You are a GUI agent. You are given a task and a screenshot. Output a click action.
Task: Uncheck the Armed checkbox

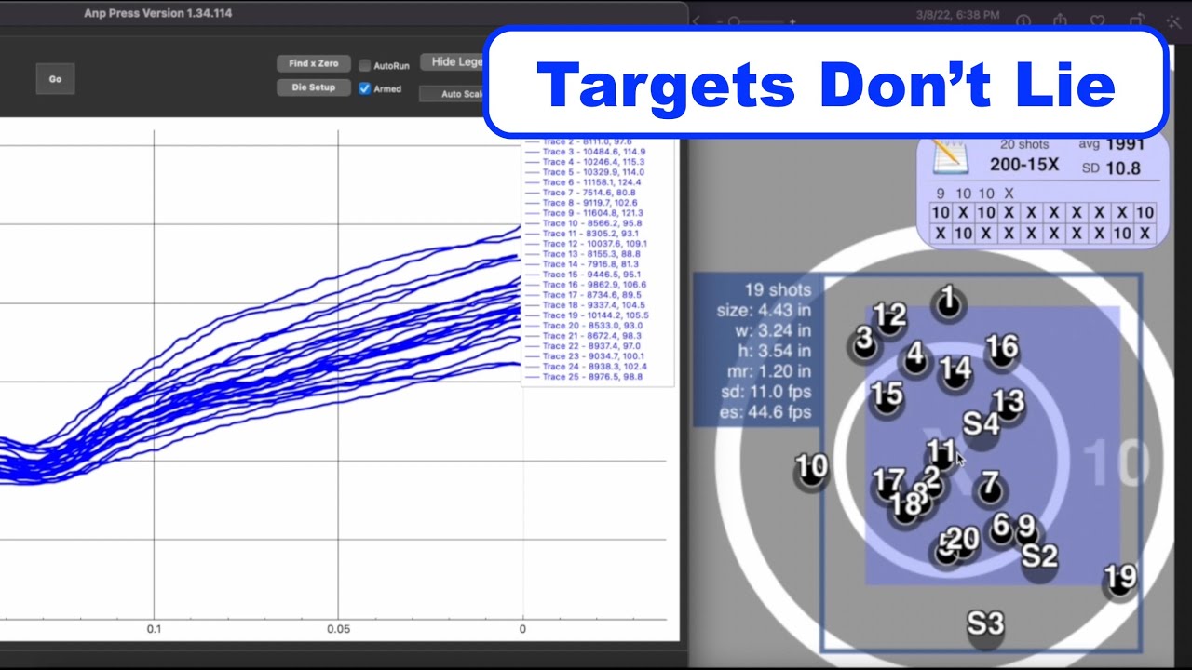click(x=365, y=88)
